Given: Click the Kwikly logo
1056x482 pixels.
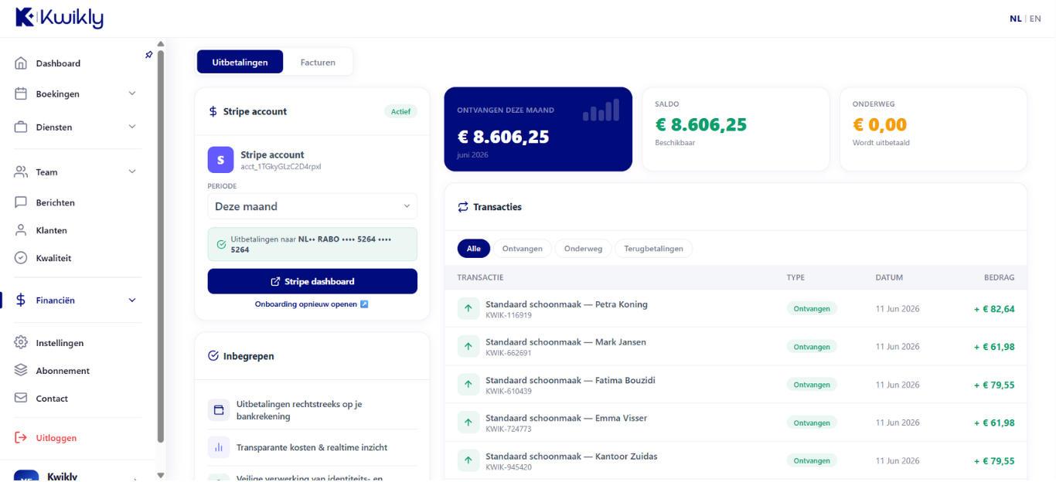Looking at the screenshot, I should point(59,17).
